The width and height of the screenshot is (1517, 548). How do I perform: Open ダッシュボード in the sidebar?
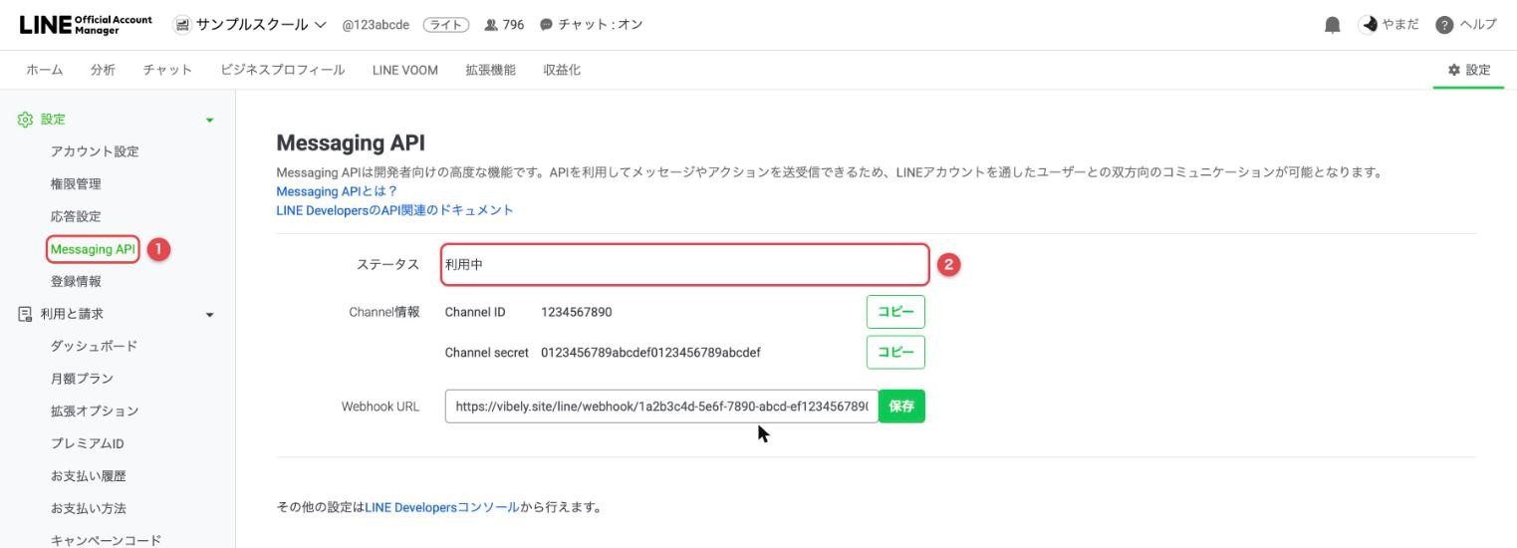[x=94, y=346]
